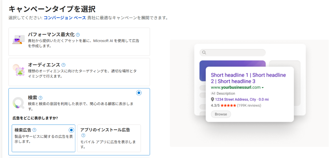The width and height of the screenshot is (329, 158).
Task: Open help icon beside 検索広告
Action: click(34, 130)
